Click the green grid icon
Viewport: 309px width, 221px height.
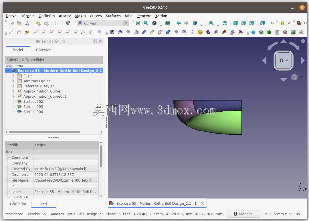(x=293, y=32)
